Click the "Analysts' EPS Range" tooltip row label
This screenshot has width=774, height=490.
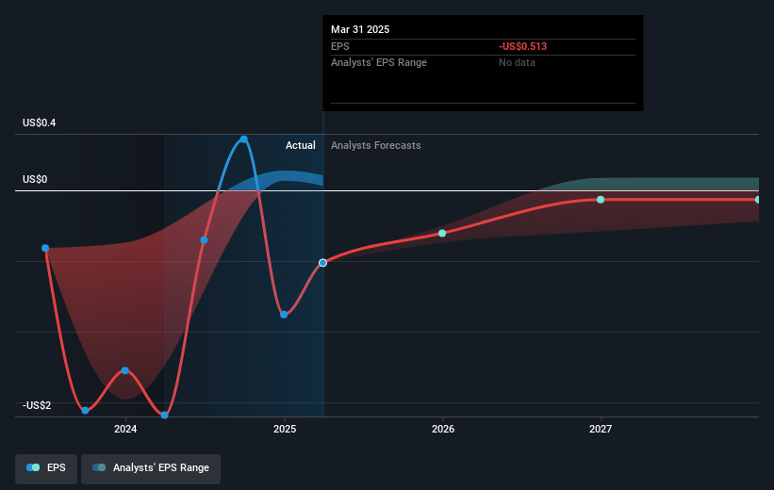click(379, 63)
